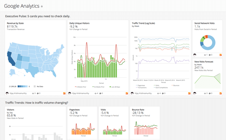Click the author avatar on Daily Unique Visitors card

[70, 93]
